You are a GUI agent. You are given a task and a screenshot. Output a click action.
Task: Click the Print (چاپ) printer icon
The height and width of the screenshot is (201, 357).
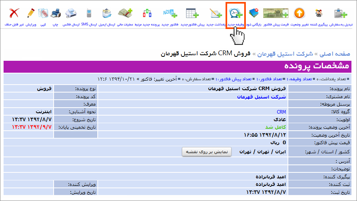(x=55, y=13)
